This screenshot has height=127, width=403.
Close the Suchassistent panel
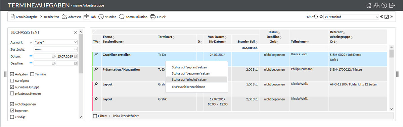pos(76,32)
